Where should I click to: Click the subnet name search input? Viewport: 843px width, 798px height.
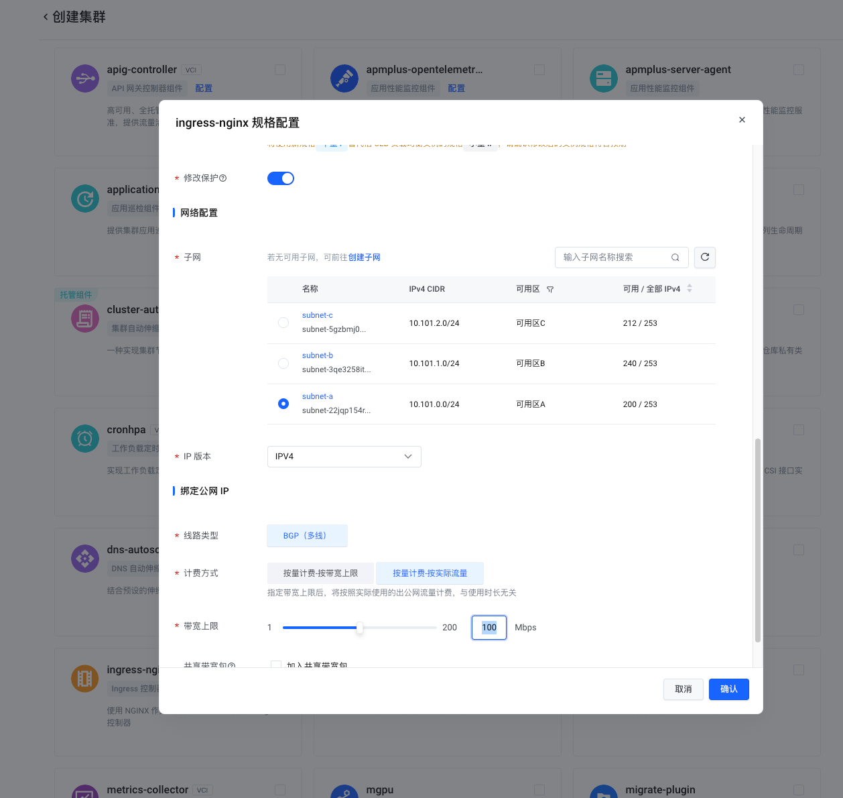point(613,258)
